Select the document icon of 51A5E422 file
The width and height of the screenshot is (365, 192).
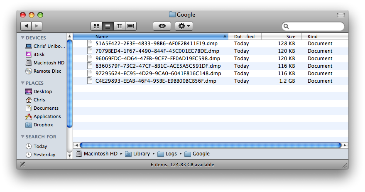(x=90, y=43)
